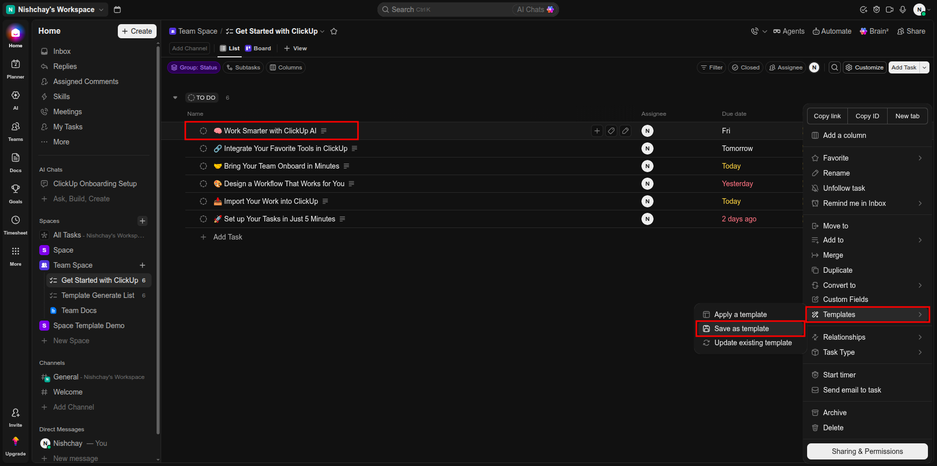This screenshot has width=937, height=466.
Task: Click the rename pencil icon on first task row
Action: tap(625, 131)
